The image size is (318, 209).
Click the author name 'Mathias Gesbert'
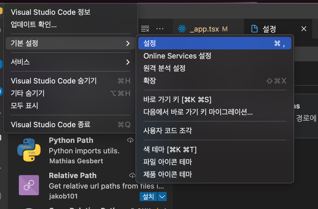point(76,161)
